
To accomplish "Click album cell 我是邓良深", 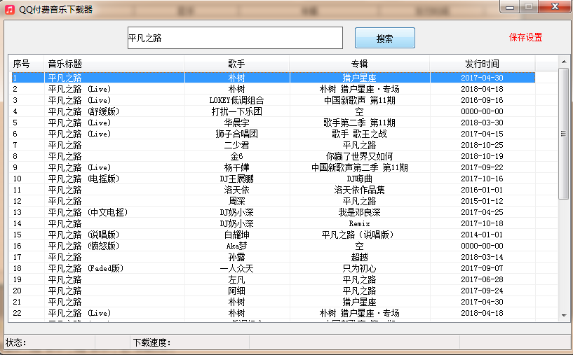I will pyautogui.click(x=360, y=212).
